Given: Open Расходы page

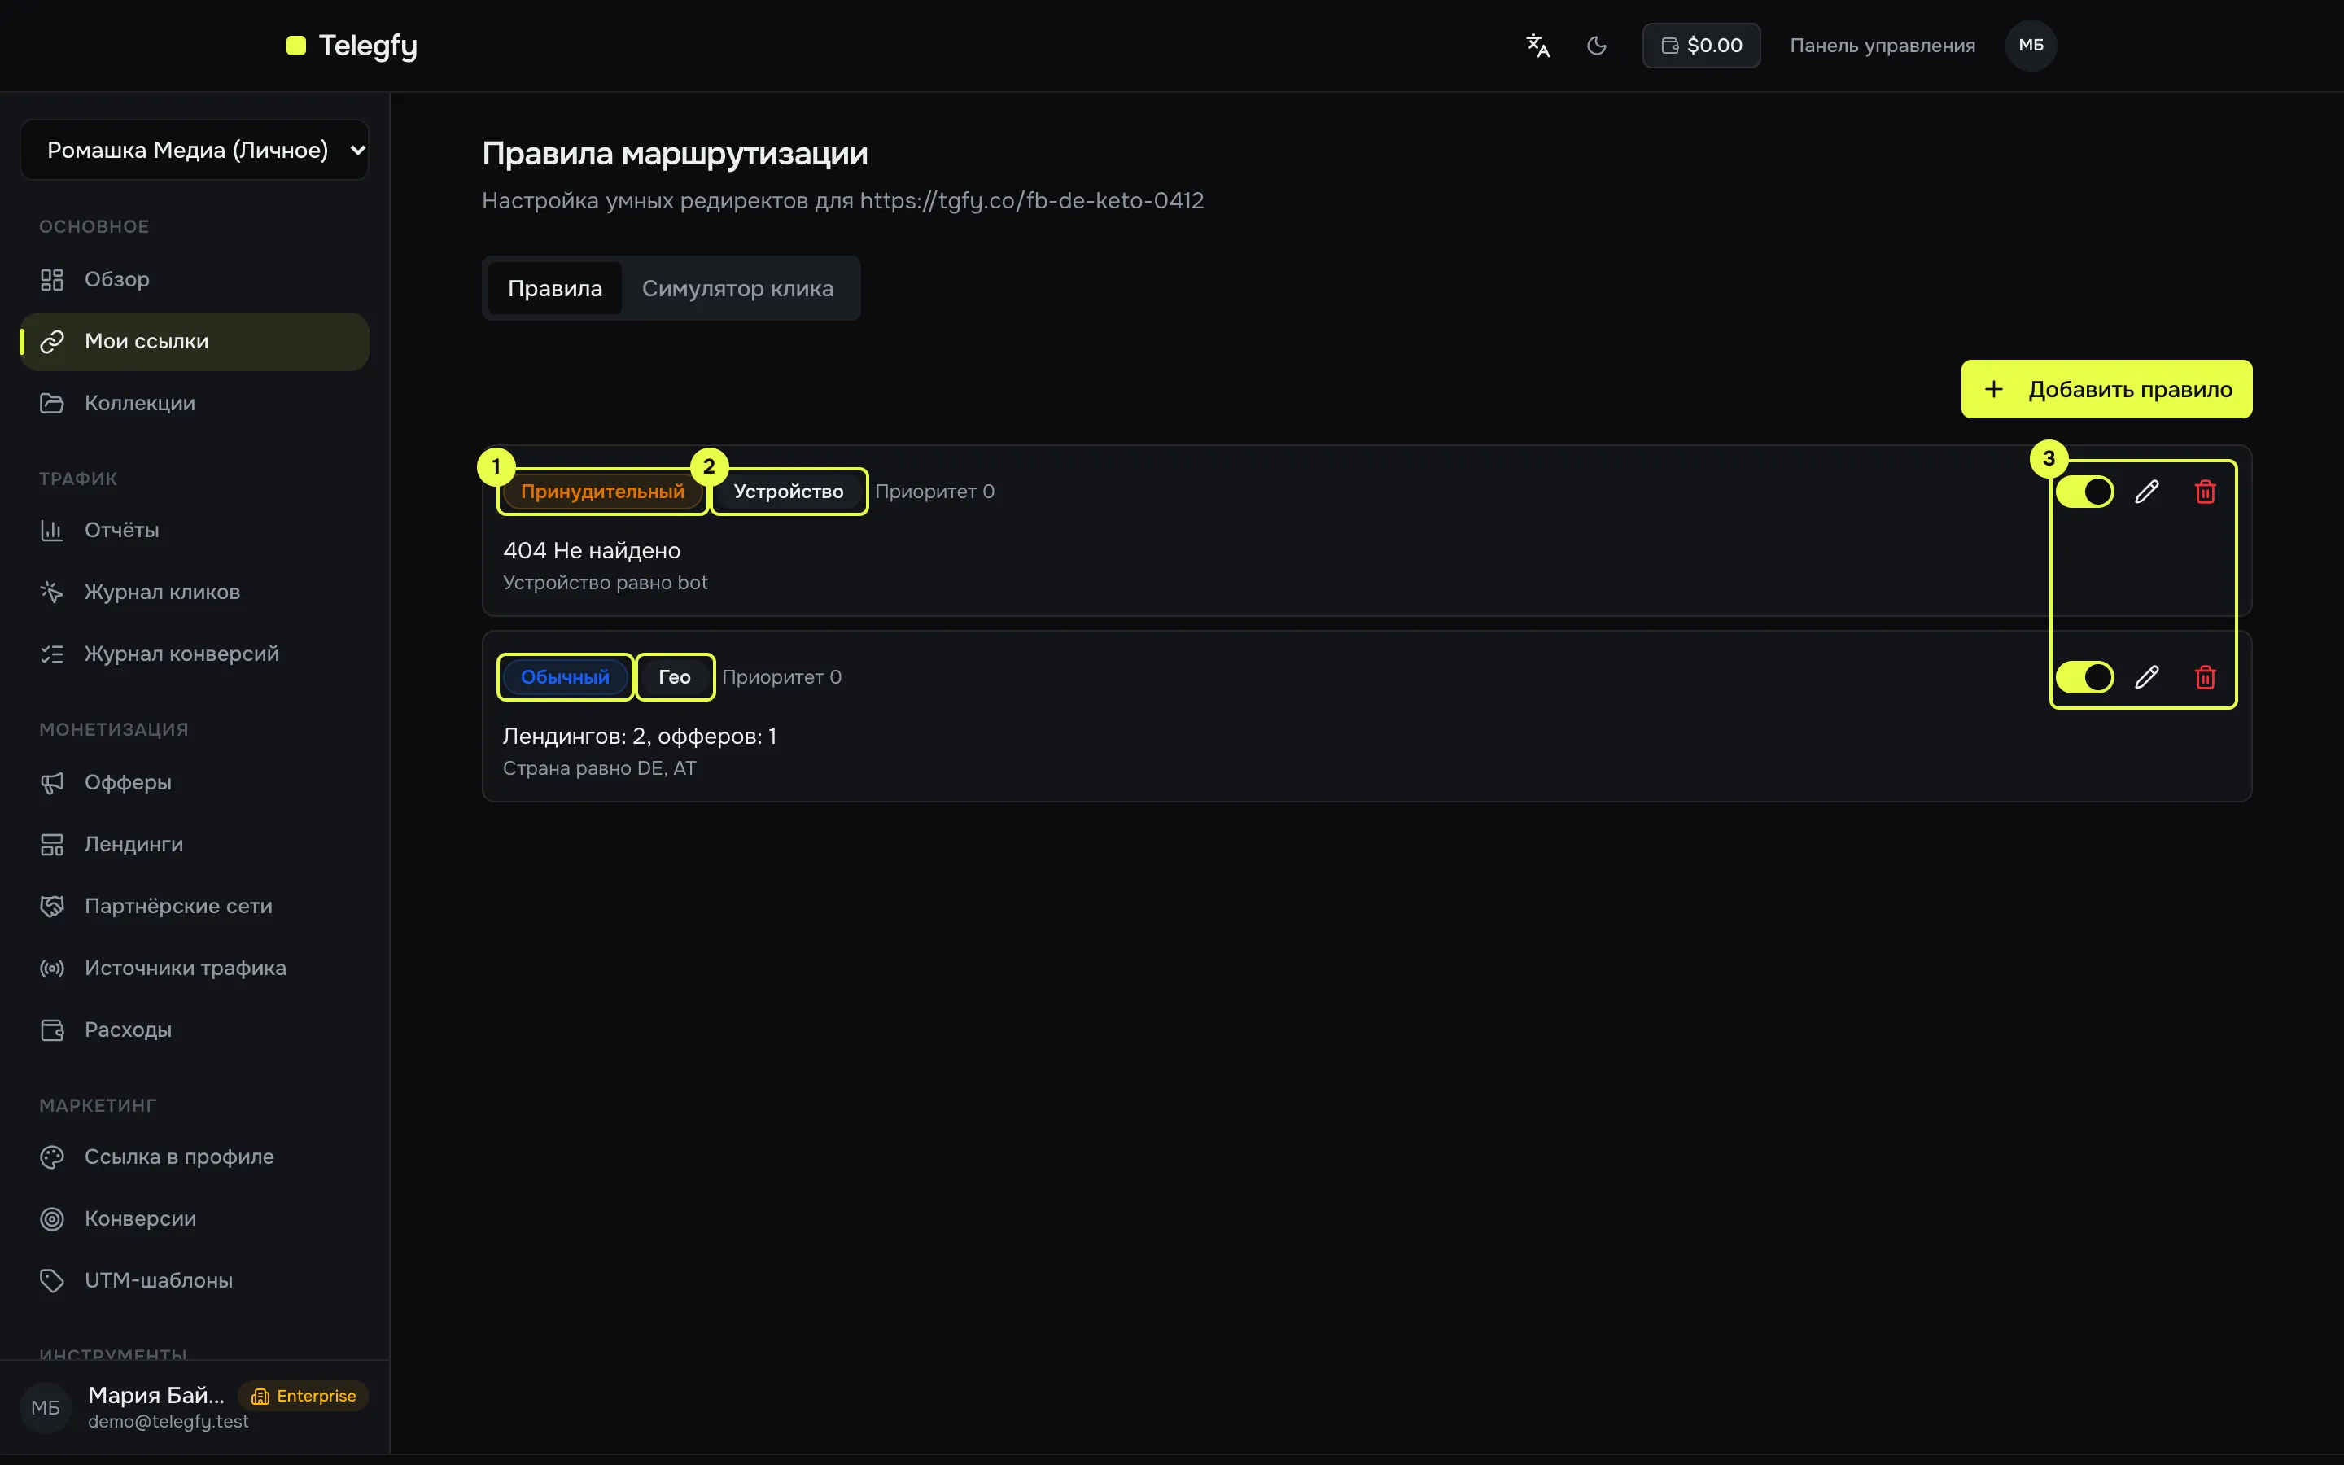Looking at the screenshot, I should coord(195,1030).
